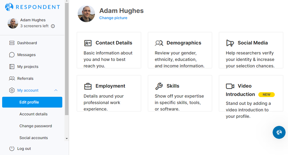The height and width of the screenshot is (155, 288).
Task: Click the screeners info icon
Action: click(x=53, y=26)
